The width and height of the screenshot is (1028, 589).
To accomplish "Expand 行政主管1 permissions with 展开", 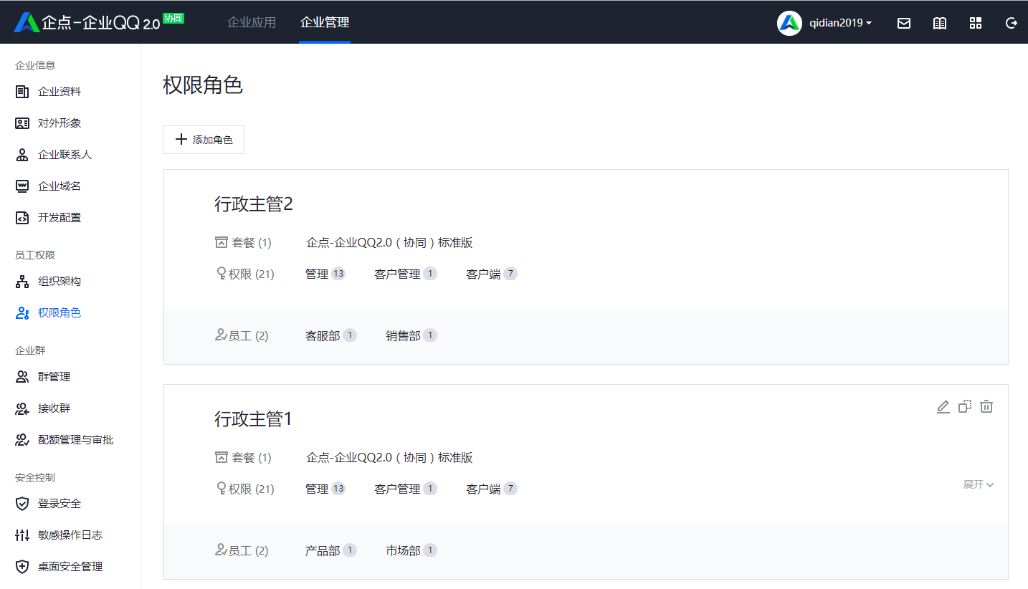I will point(978,485).
